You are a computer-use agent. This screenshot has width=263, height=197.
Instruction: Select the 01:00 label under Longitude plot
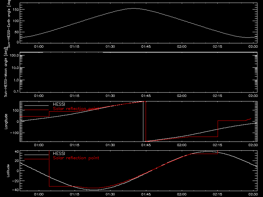(39, 145)
